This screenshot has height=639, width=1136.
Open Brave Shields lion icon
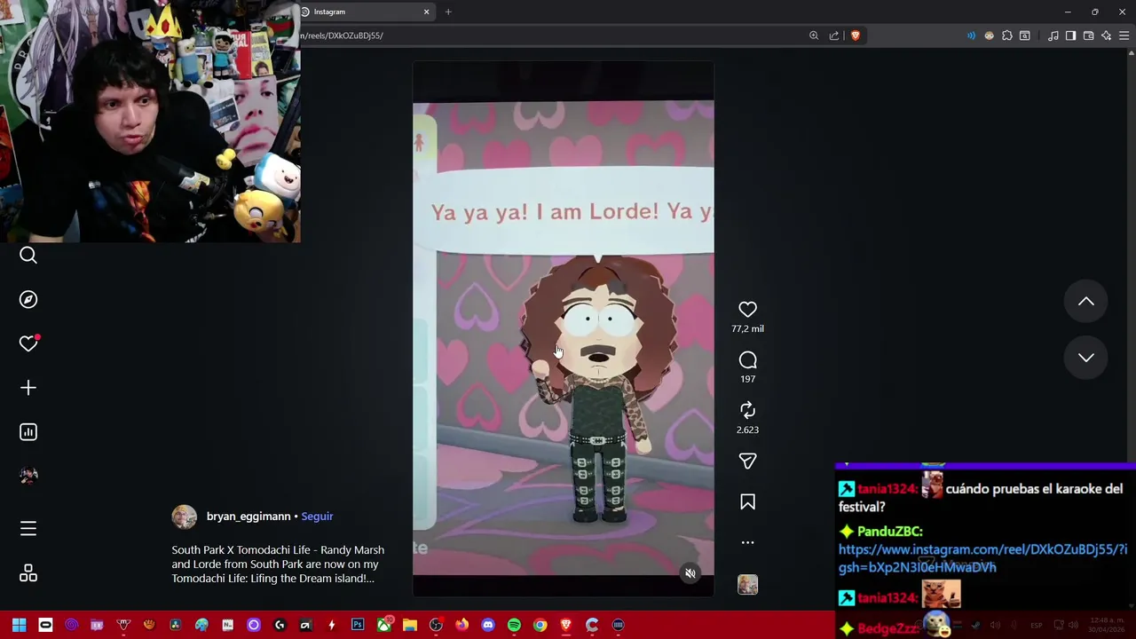(x=856, y=35)
